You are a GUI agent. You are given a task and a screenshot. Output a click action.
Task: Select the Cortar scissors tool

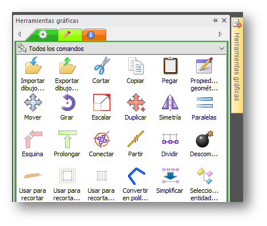pos(102,65)
